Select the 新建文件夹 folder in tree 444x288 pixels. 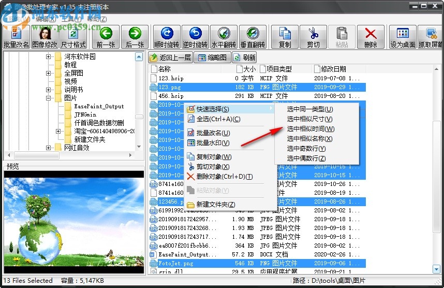coord(90,139)
